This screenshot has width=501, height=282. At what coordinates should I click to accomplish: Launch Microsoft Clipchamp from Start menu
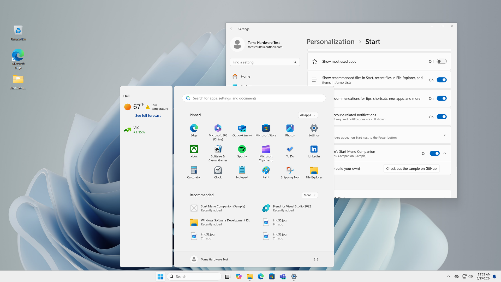pos(266,151)
